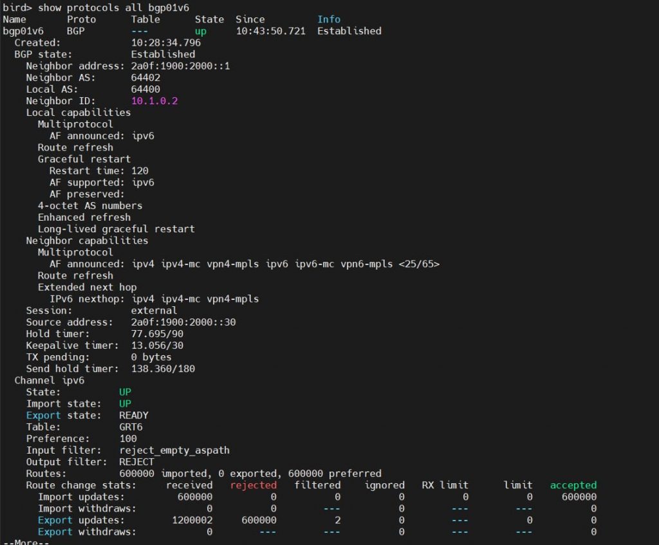Click the command text 'show protocols all bgp01v6'
This screenshot has width=659, height=545.
click(113, 8)
